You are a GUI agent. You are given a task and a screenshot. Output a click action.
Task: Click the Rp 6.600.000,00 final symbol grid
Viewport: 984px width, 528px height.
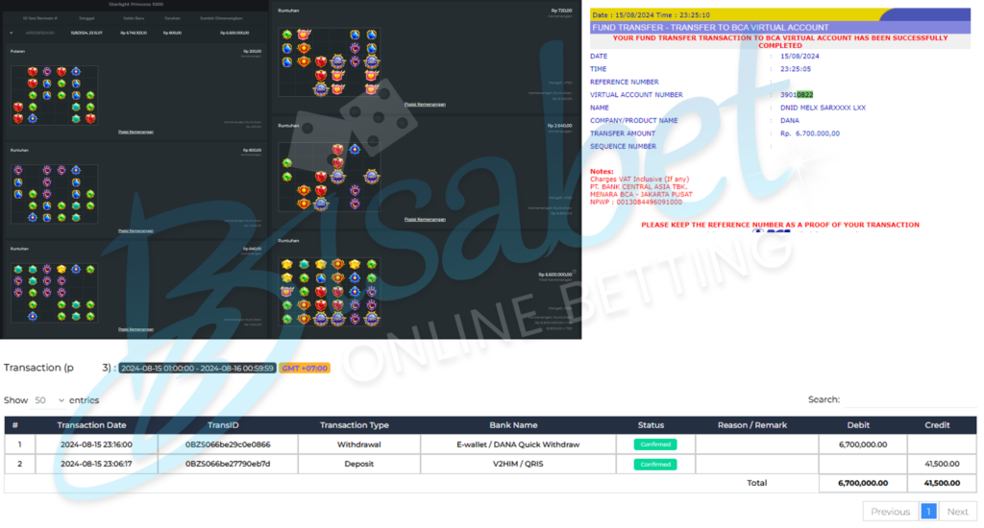330,292
